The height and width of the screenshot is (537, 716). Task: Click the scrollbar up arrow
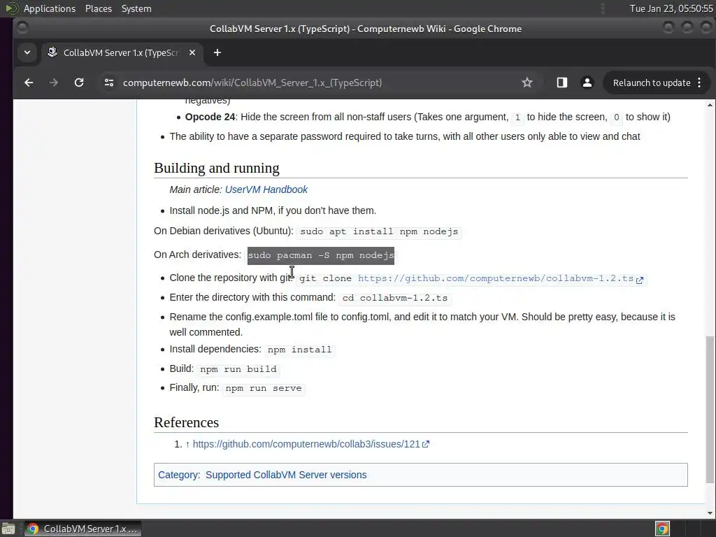[710, 105]
